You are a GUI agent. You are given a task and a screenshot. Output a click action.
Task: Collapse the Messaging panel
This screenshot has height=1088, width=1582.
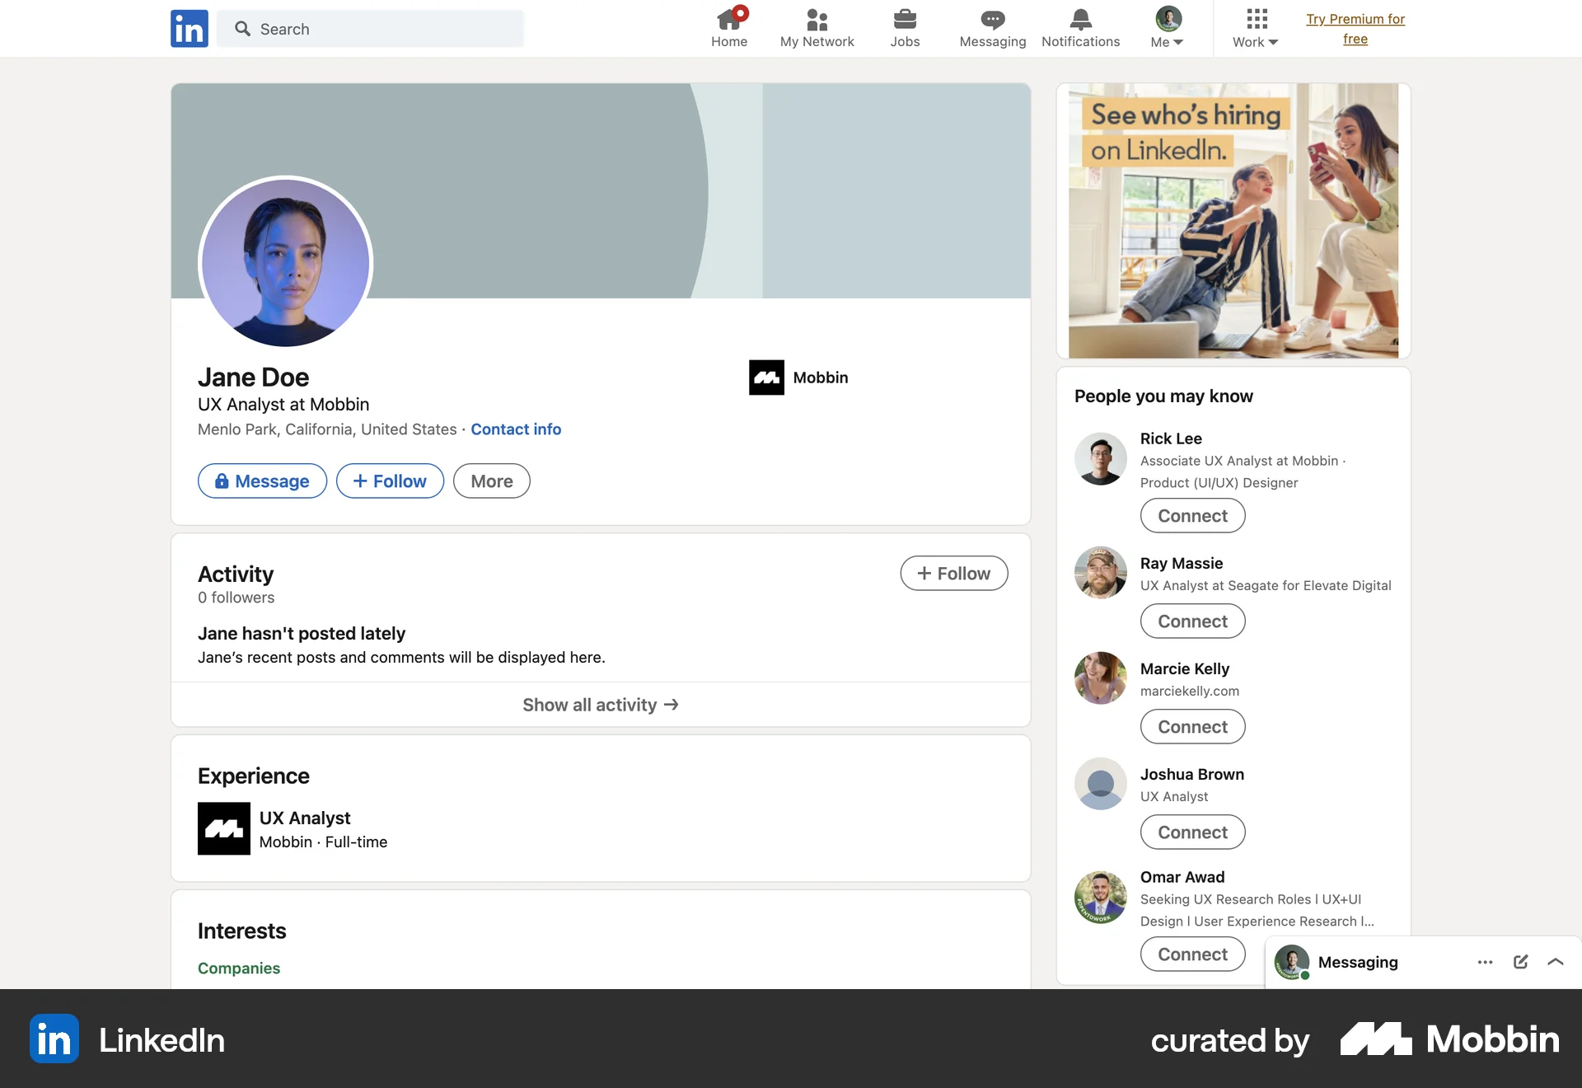(x=1556, y=962)
